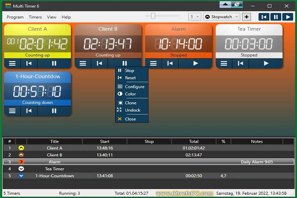Open the Timers menu
This screenshot has height=198, width=297.
point(35,17)
